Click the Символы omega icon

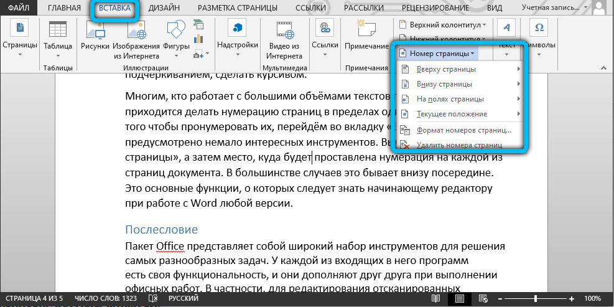(x=539, y=28)
